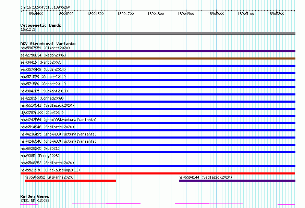This screenshot has width=305, height=208.
Task: Open the nsv571580 (Cooper2011) entry
Action: click(x=43, y=84)
